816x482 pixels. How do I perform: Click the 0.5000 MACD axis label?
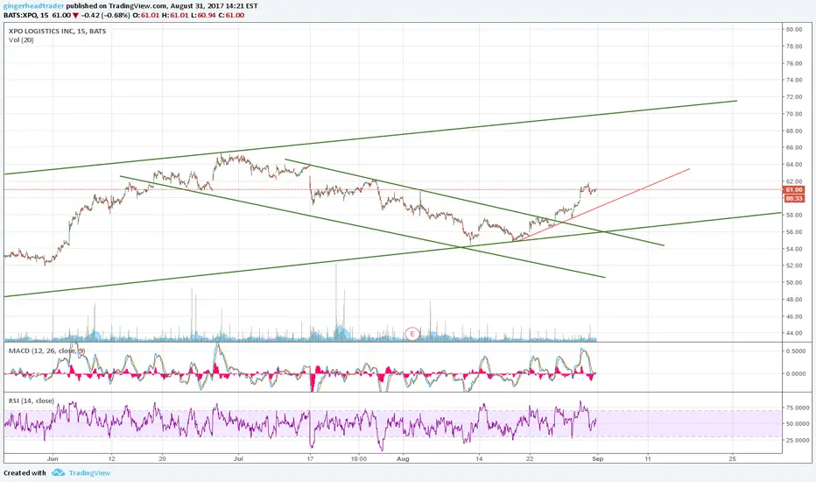[x=797, y=351]
